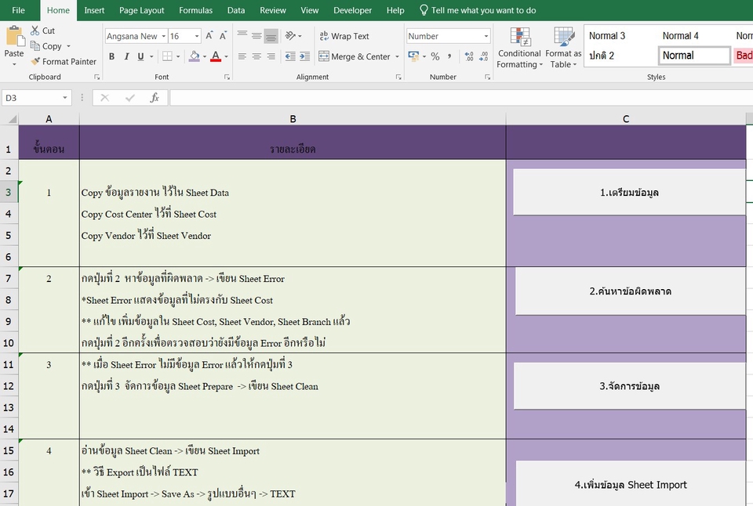Expand the Name Box dropdown arrow
The image size is (753, 506).
point(64,98)
